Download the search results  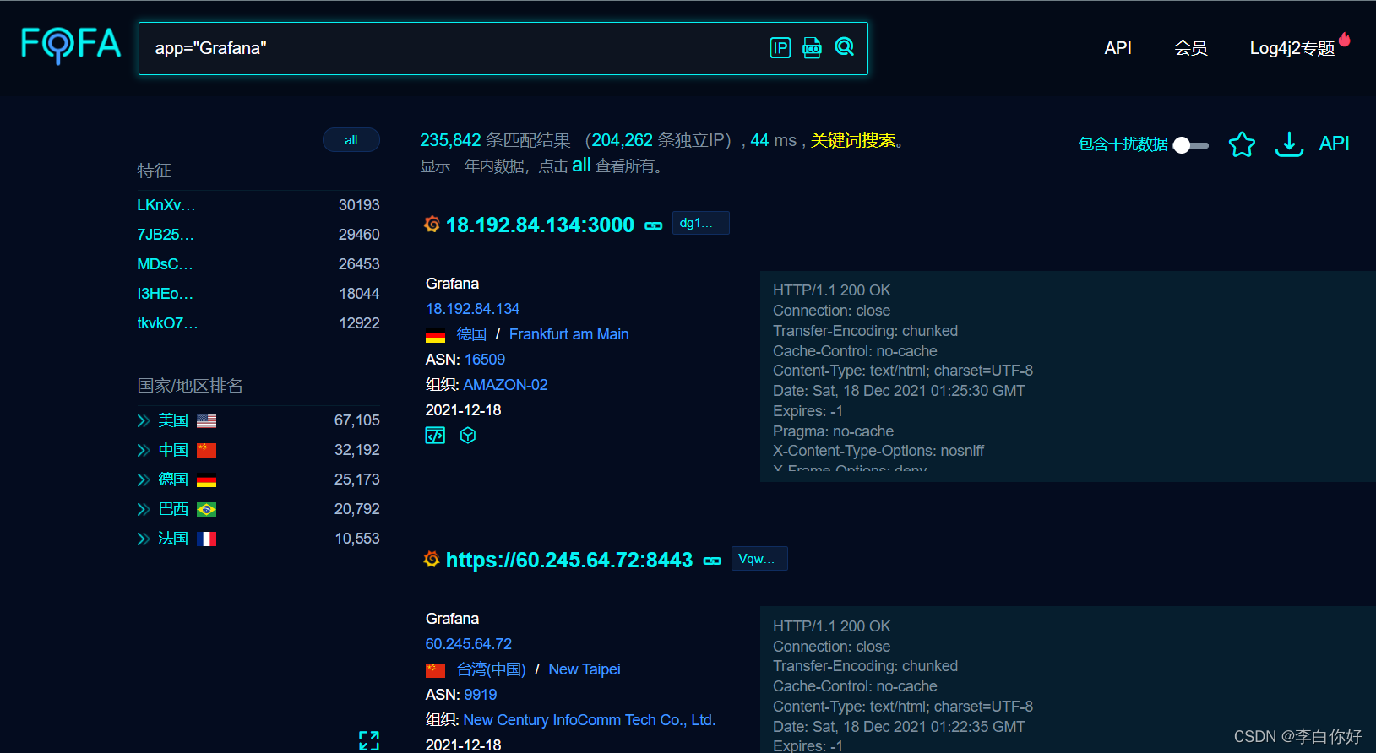(1289, 144)
